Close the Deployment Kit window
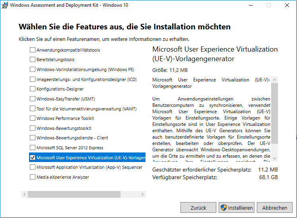297x218 pixels. (287, 5)
